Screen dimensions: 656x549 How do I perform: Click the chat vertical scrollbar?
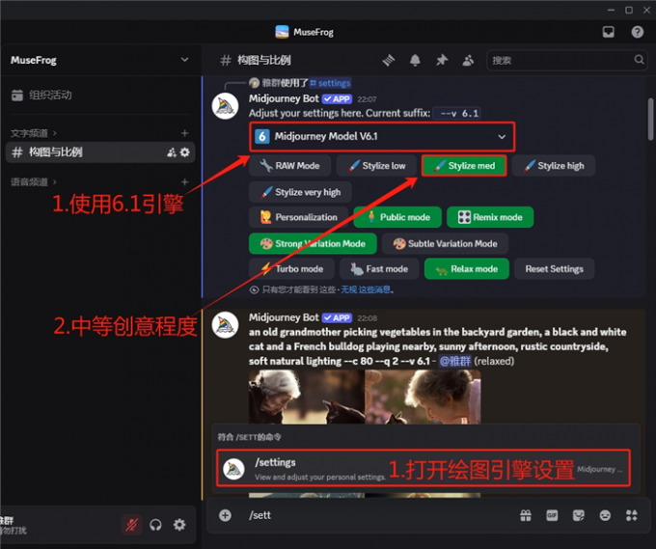click(650, 120)
